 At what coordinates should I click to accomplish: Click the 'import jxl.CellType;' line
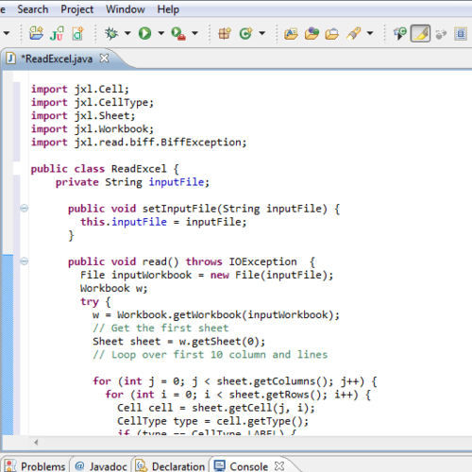[x=93, y=103]
